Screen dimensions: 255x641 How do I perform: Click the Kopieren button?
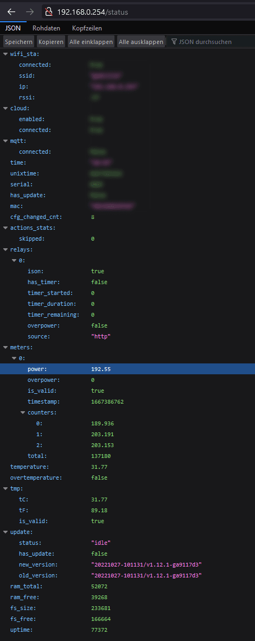(51, 42)
